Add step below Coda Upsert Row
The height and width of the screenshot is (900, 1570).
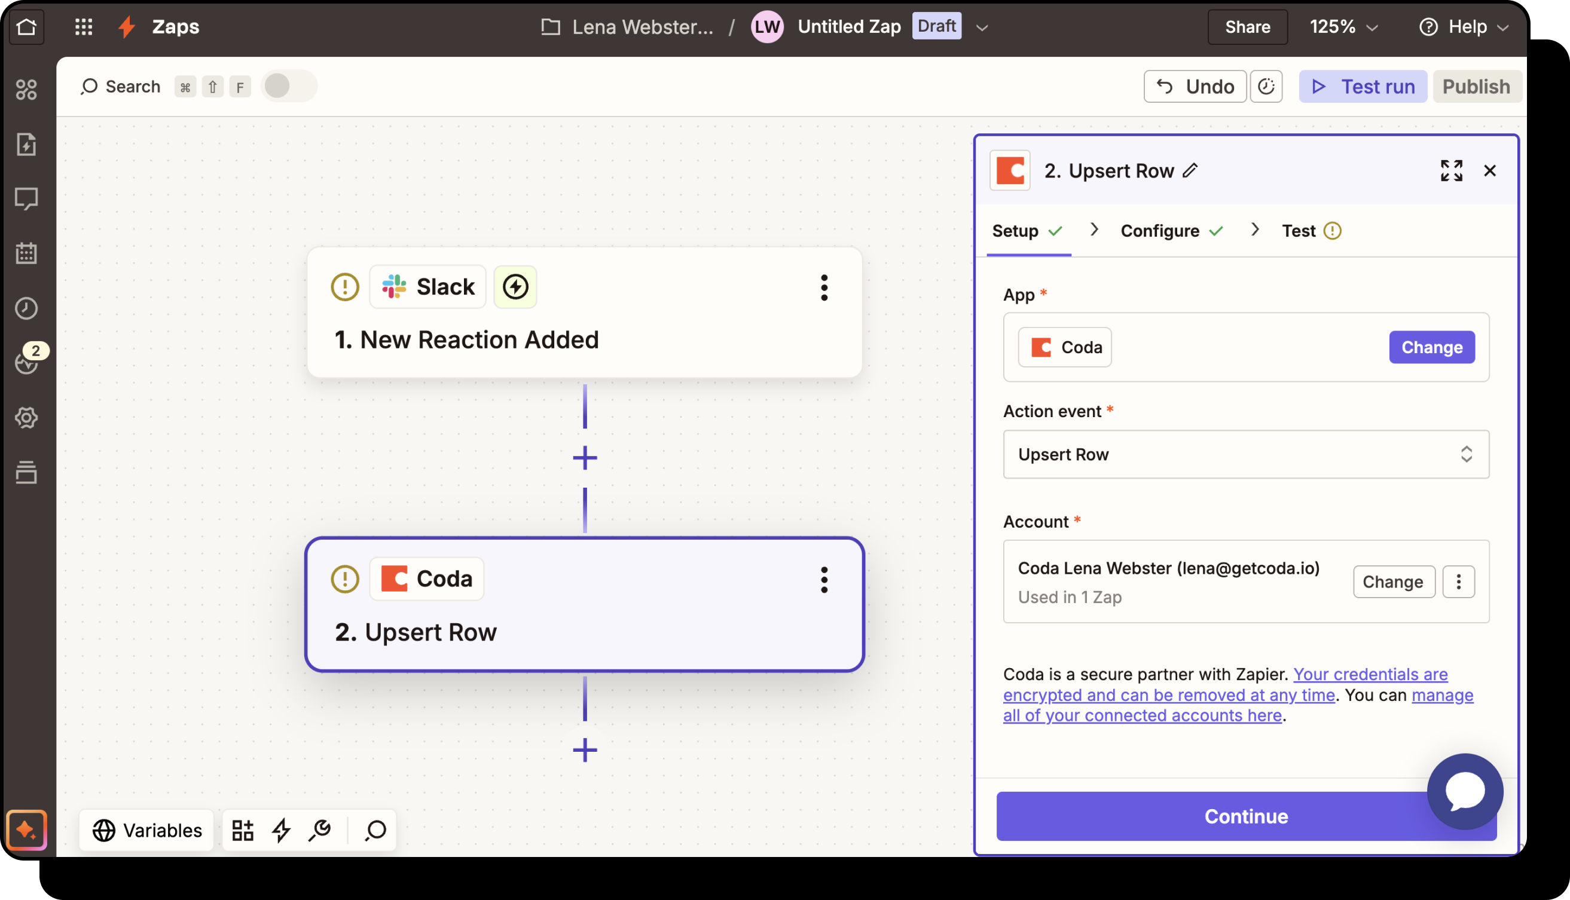584,750
